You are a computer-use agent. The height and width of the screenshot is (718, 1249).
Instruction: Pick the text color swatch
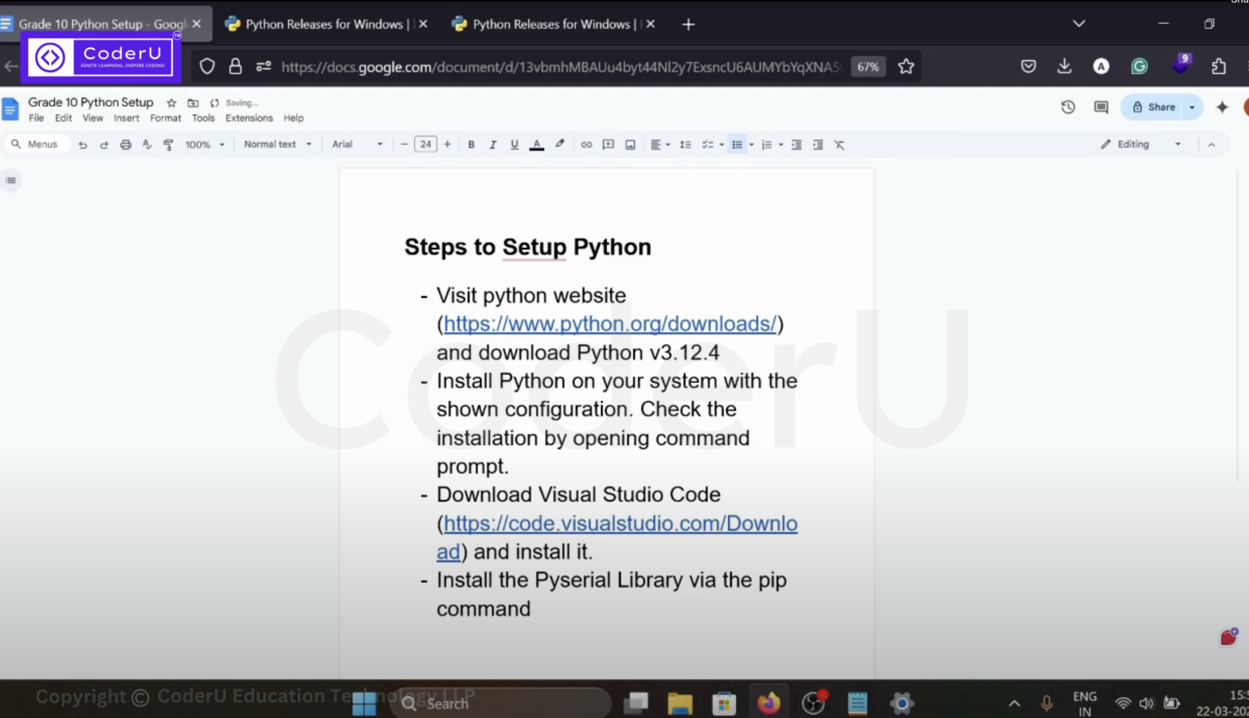pyautogui.click(x=537, y=145)
